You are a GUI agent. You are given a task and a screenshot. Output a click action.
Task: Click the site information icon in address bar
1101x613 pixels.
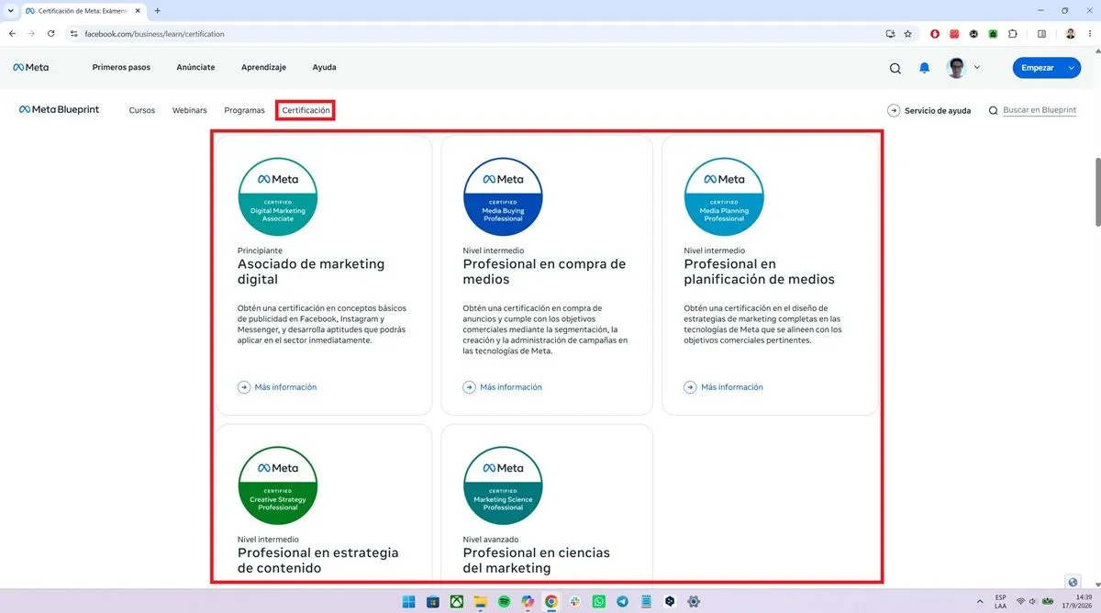(74, 34)
